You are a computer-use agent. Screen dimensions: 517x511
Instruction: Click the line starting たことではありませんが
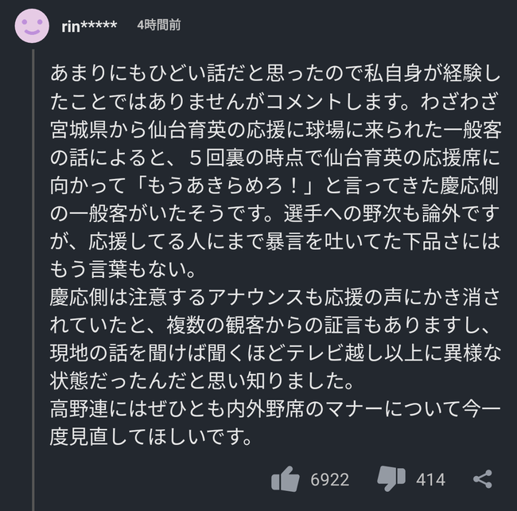pyautogui.click(x=275, y=102)
